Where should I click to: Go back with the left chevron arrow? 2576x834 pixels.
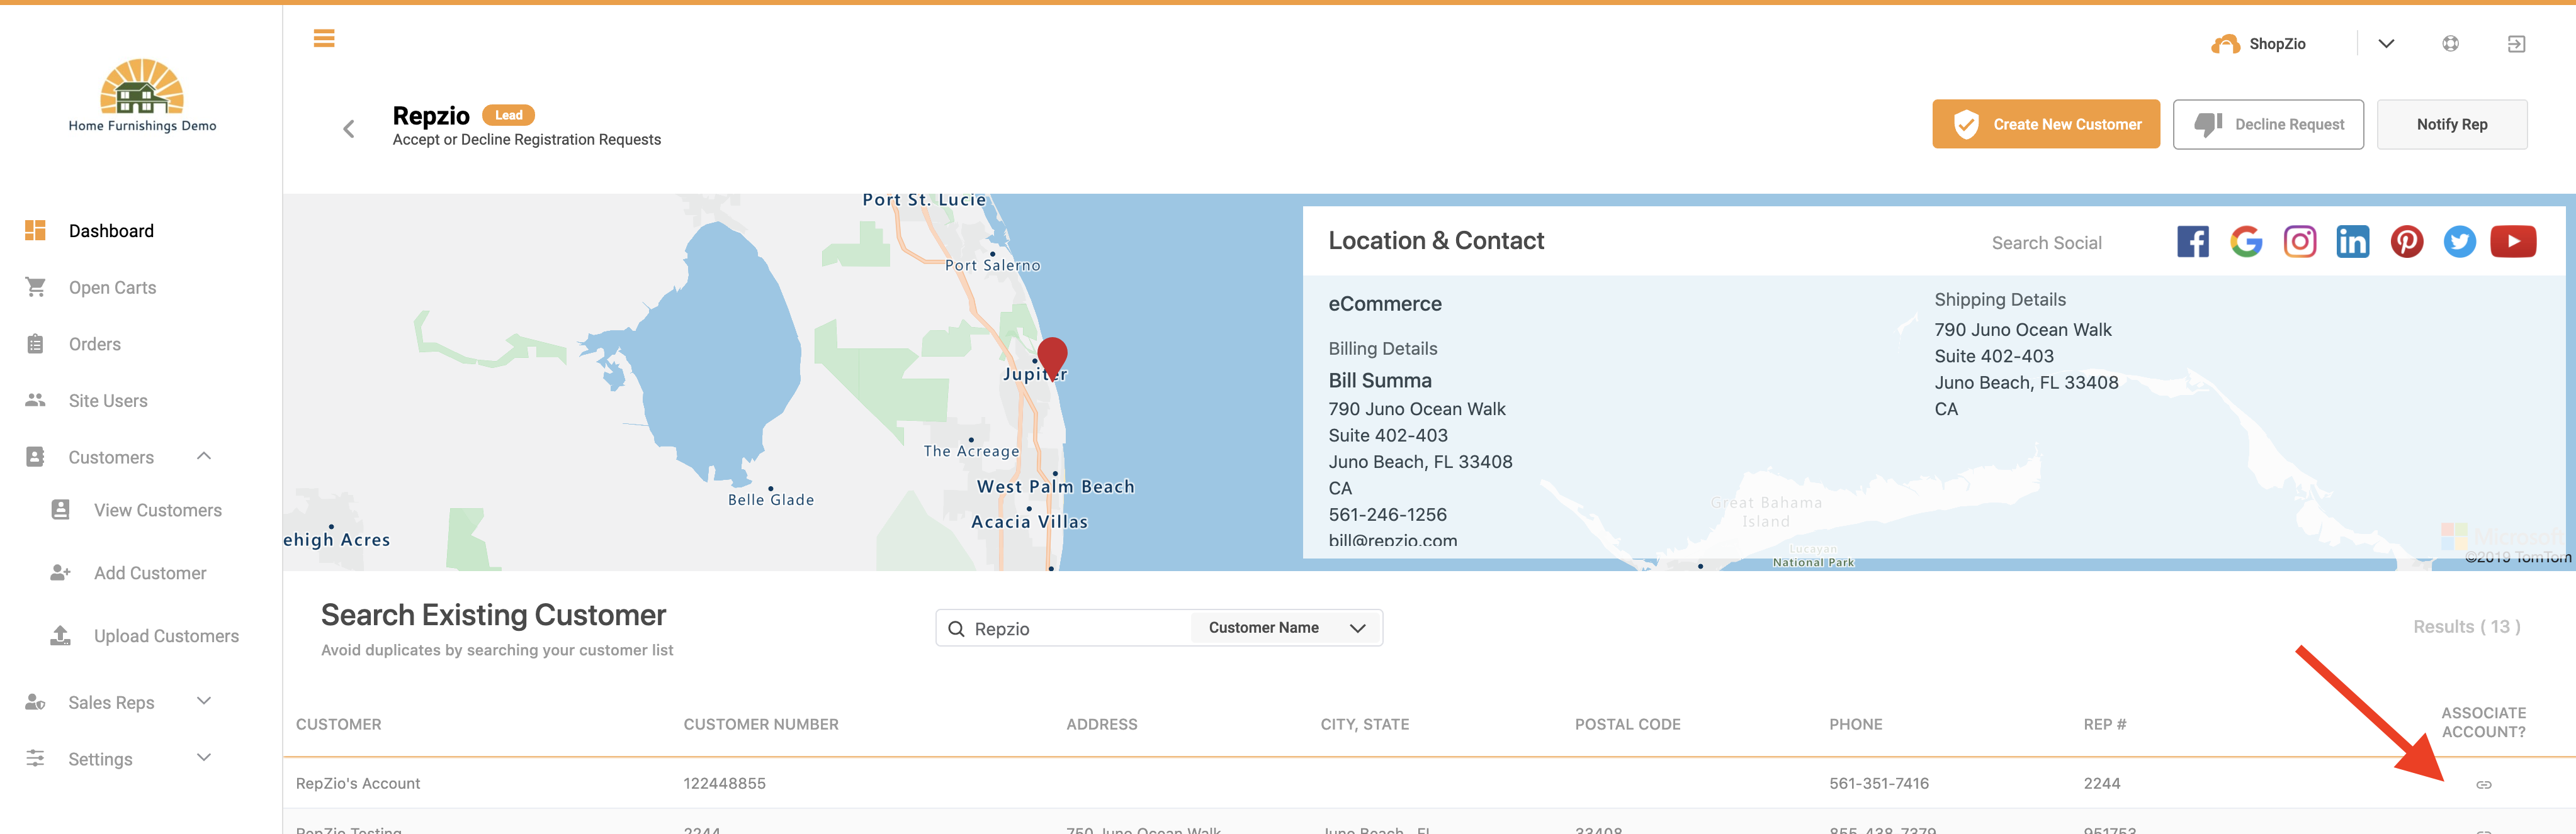click(x=349, y=129)
